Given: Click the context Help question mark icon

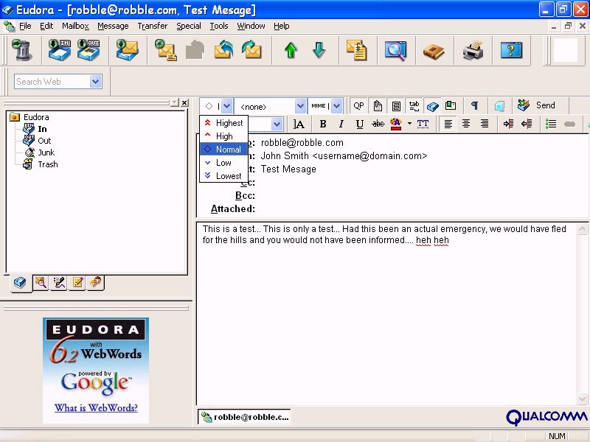Looking at the screenshot, I should (x=511, y=50).
